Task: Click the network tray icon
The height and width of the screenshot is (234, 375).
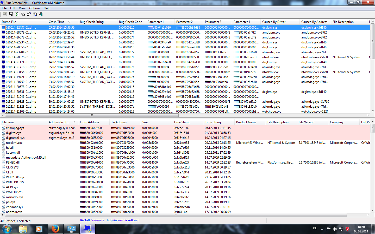Action: pos(341,229)
